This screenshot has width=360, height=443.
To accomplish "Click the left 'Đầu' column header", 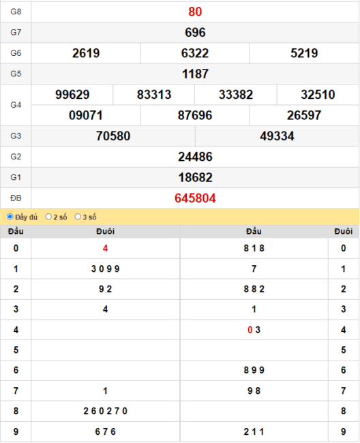I will 16,232.
